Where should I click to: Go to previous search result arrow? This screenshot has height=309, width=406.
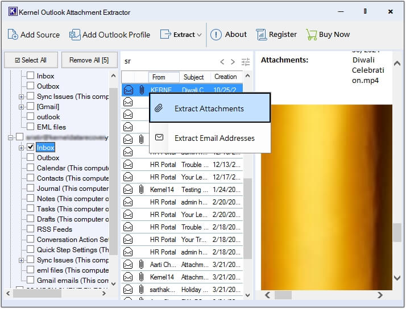tap(222, 62)
